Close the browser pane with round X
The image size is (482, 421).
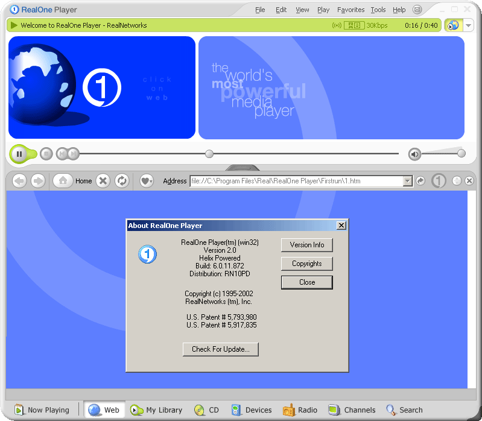(x=469, y=181)
